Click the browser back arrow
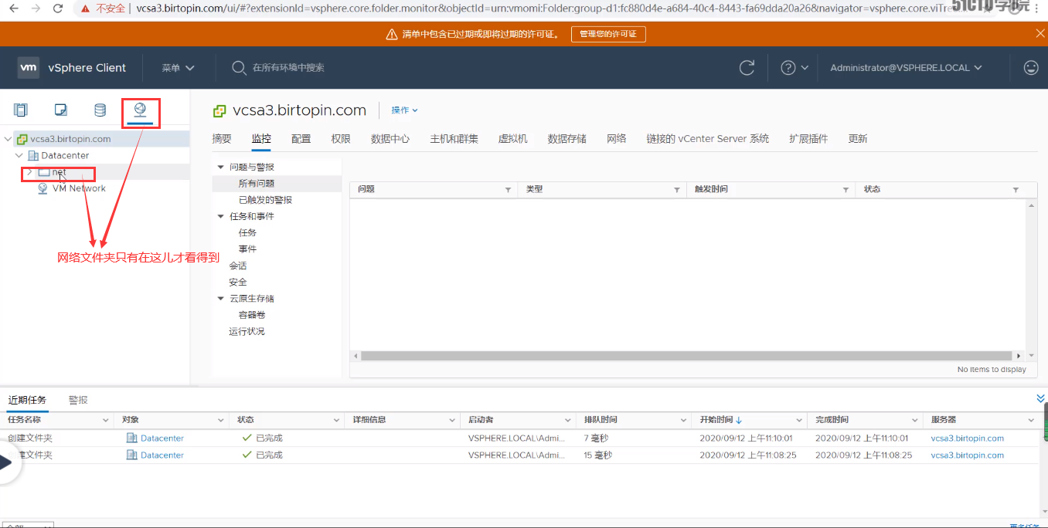The height and width of the screenshot is (528, 1048). pos(14,8)
